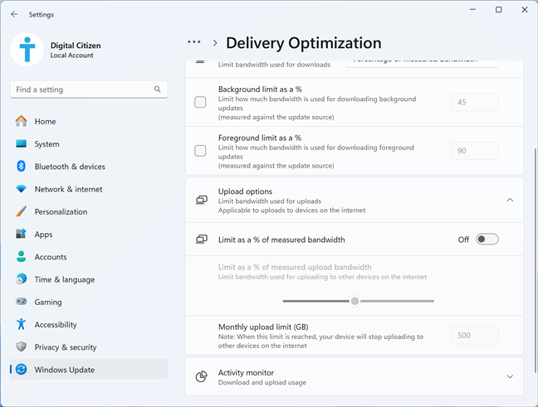
Task: Click the Monthly upload limit field showing 500
Action: point(475,336)
